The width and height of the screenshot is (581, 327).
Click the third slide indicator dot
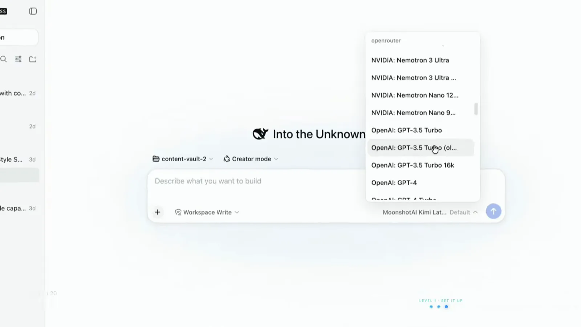pos(446,307)
